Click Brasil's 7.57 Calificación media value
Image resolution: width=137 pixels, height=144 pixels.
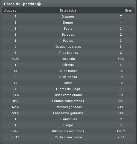point(121,137)
